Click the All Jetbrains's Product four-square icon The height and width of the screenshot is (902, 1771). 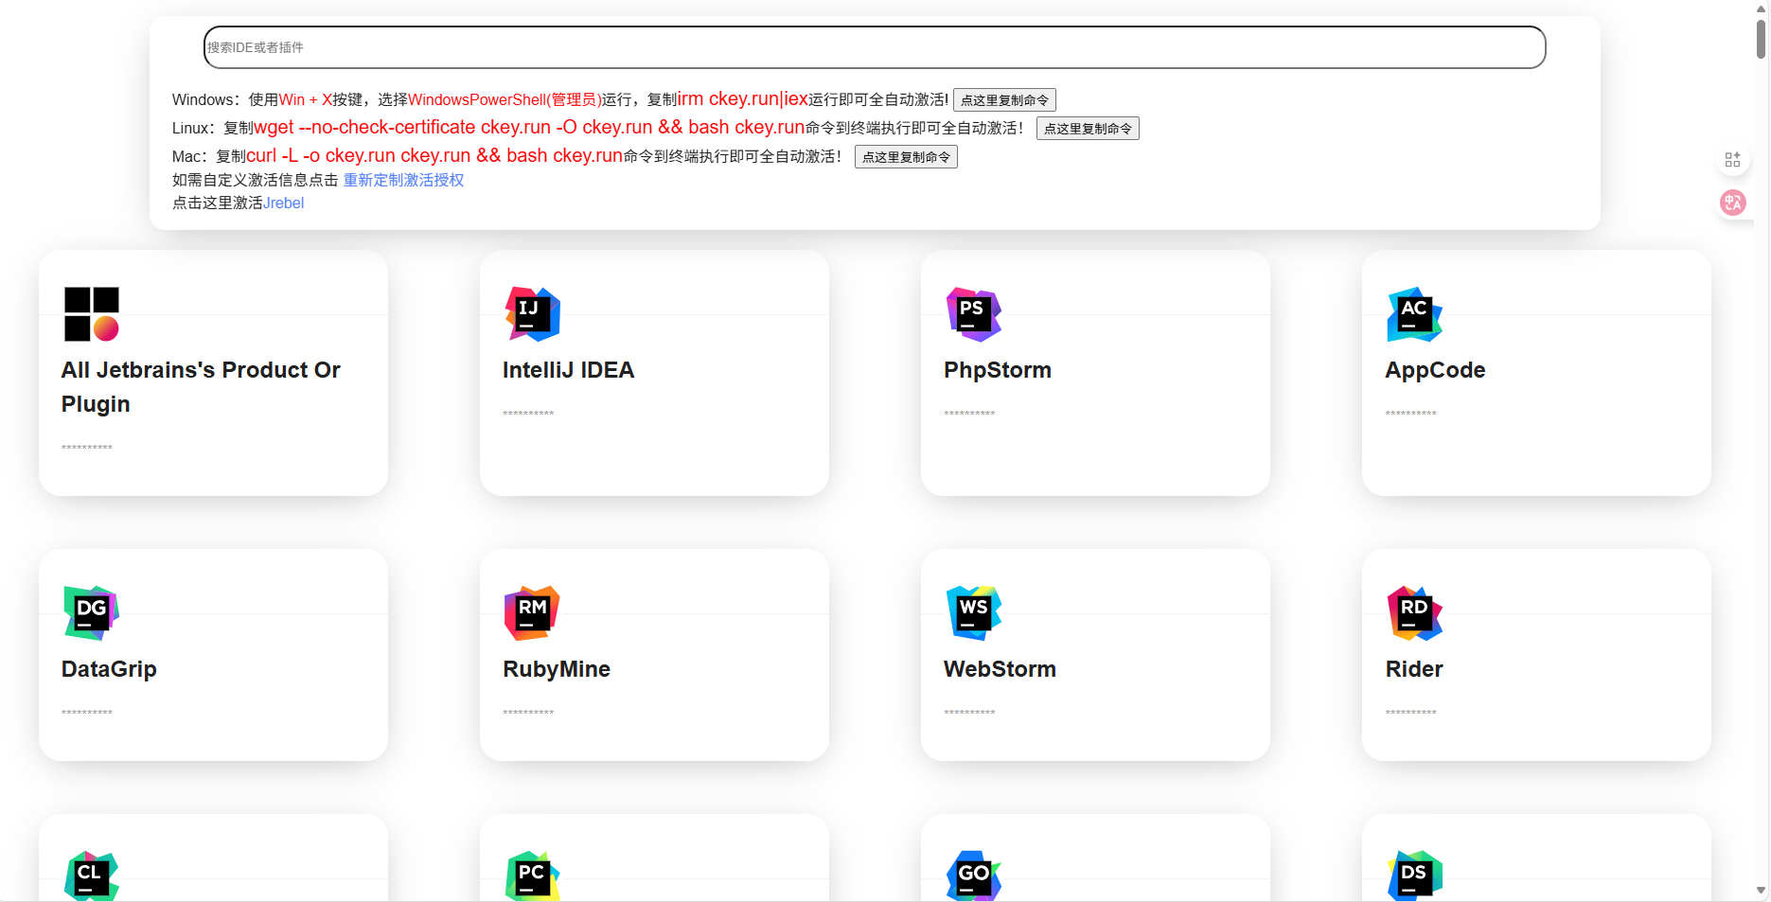[92, 314]
